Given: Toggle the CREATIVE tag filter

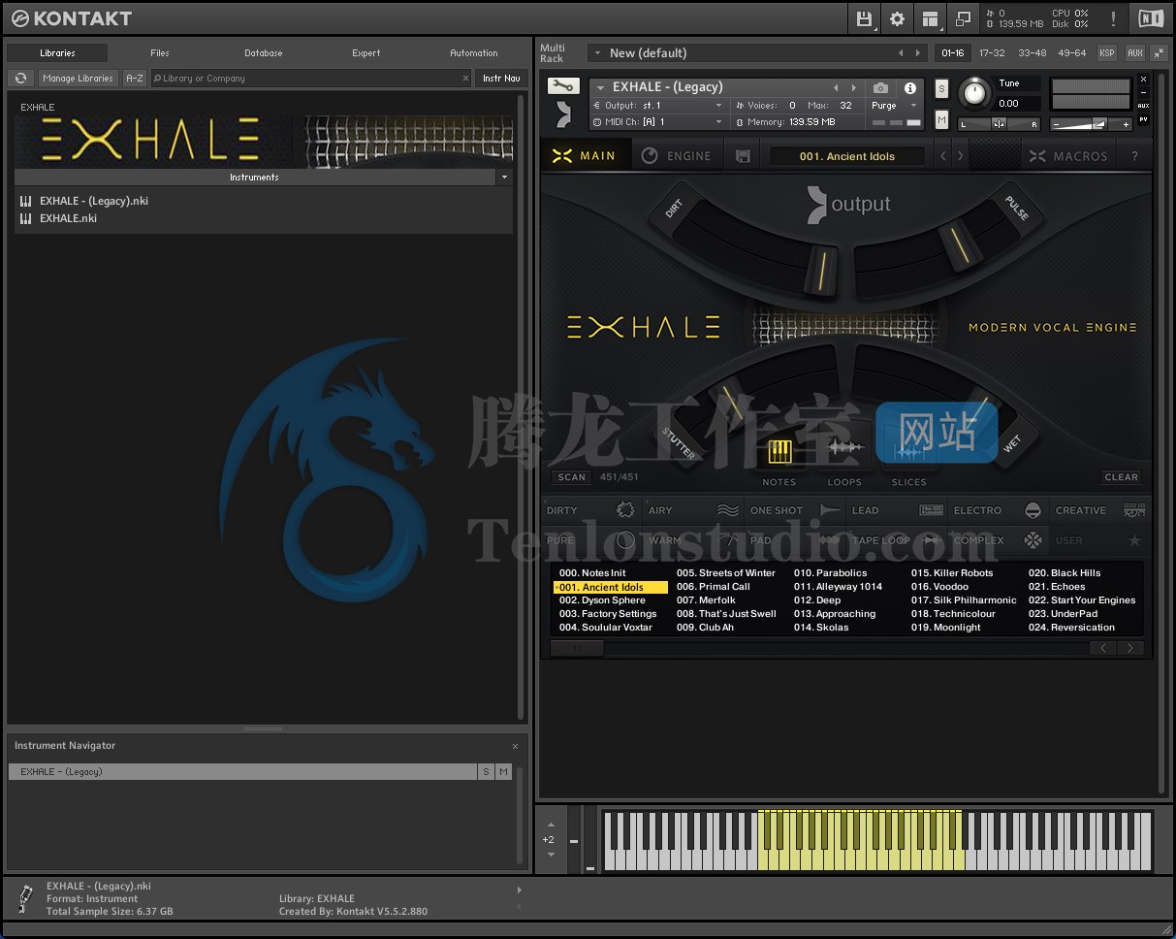Looking at the screenshot, I should click(1099, 510).
